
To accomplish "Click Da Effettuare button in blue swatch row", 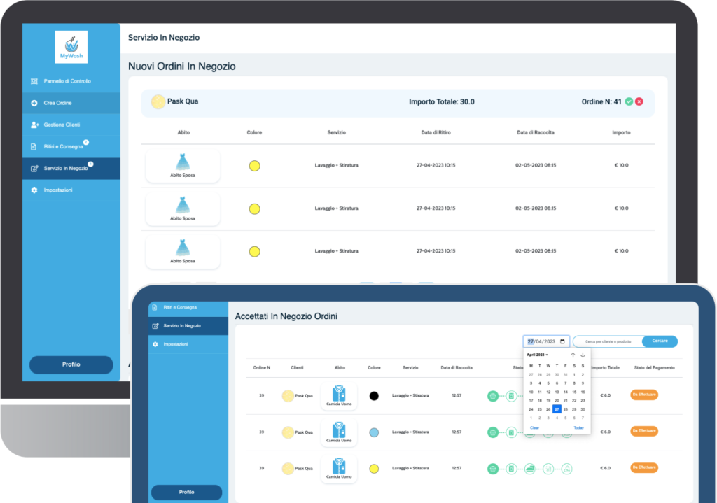I will click(x=644, y=431).
